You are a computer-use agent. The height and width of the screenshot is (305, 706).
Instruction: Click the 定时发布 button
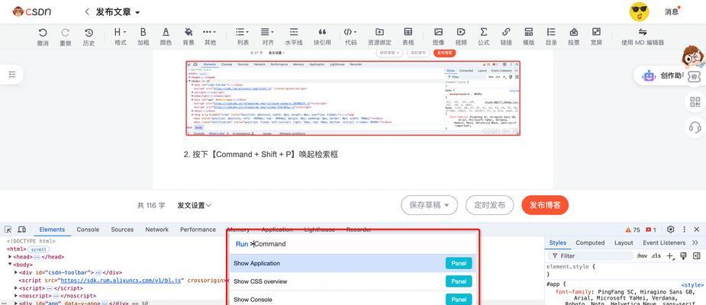point(489,206)
